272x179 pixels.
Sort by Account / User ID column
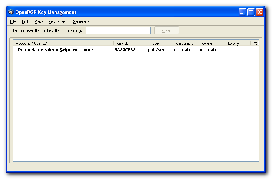(63, 43)
